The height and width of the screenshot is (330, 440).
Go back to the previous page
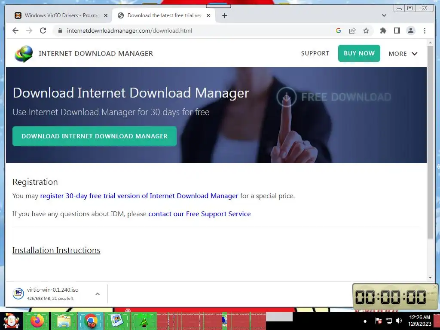(x=15, y=31)
